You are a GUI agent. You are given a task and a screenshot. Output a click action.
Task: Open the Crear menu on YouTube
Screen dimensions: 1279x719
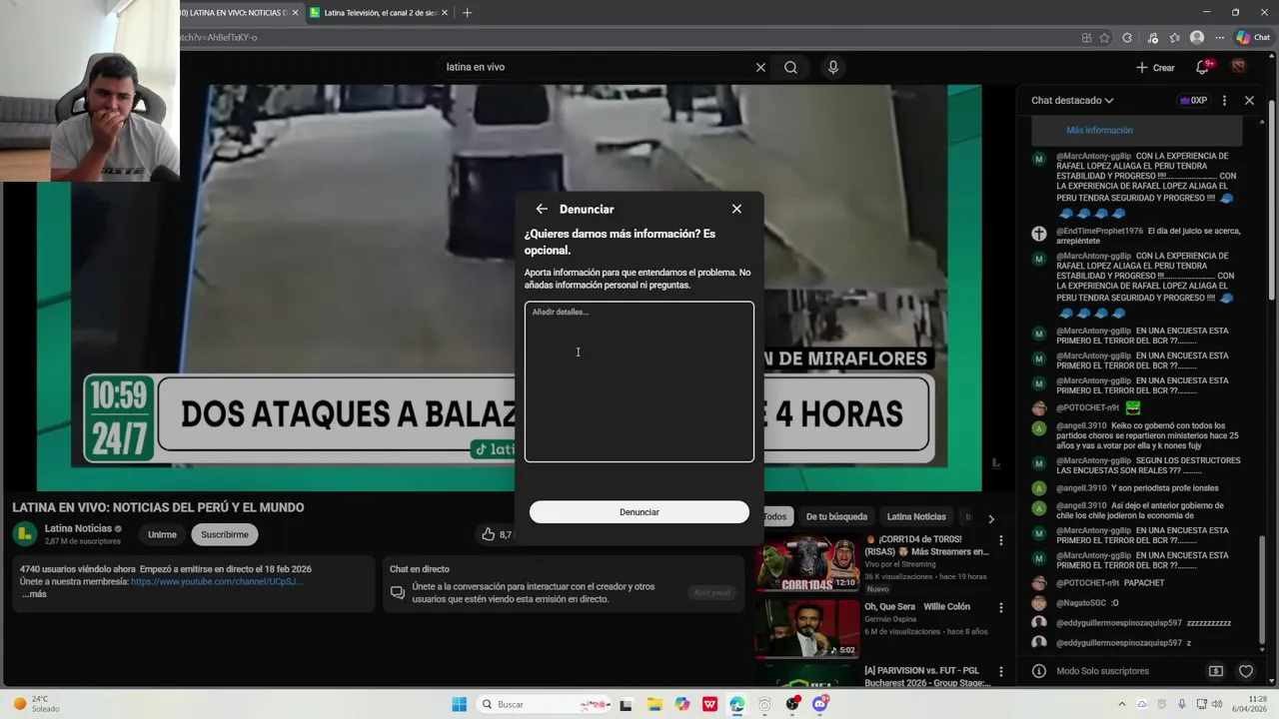coord(1155,67)
